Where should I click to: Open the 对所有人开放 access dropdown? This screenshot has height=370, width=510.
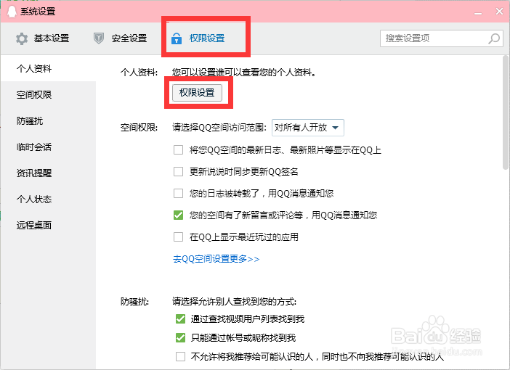[308, 128]
